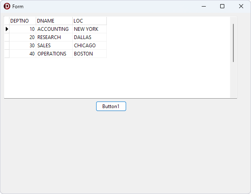Click the red Delphi icon in title bar
This screenshot has width=251, height=194.
(7, 6)
